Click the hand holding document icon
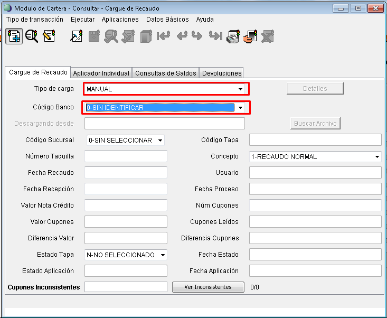 click(x=250, y=36)
